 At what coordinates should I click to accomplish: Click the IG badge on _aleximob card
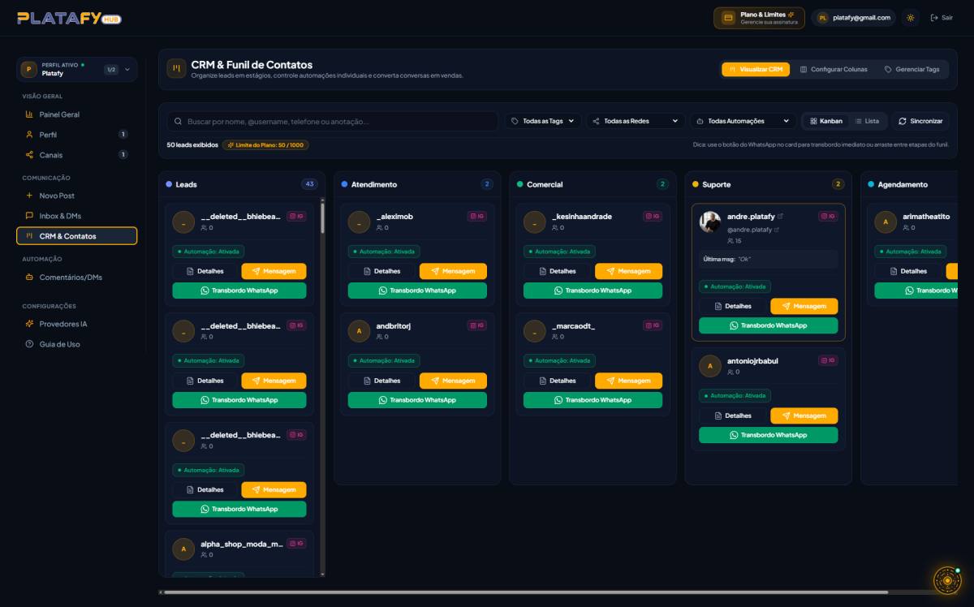[477, 217]
